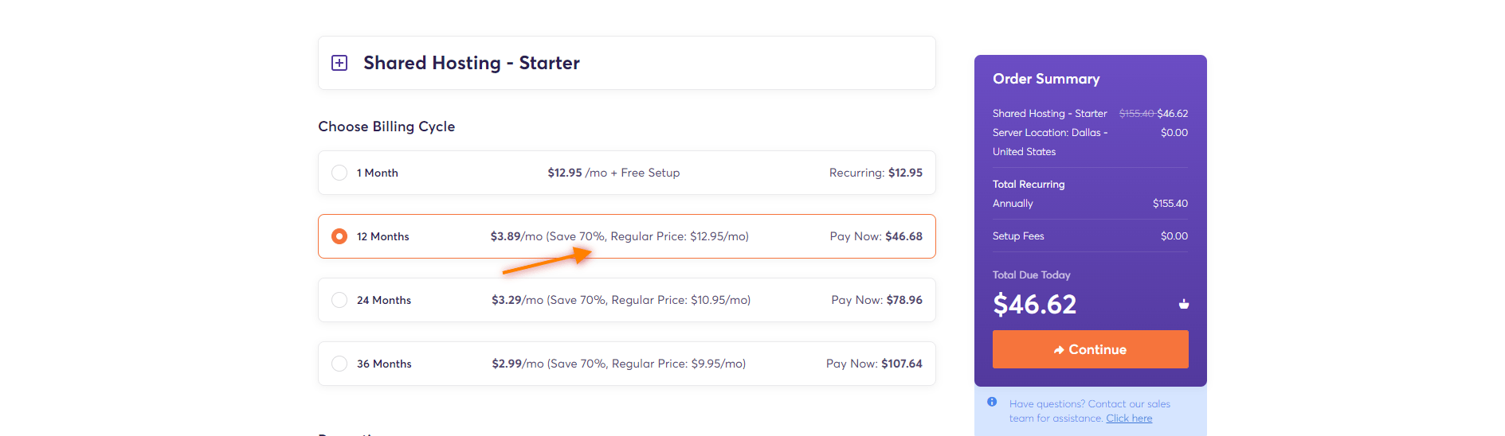Open the 'Click here' sales assistance link
This screenshot has width=1505, height=436.
(x=1129, y=418)
